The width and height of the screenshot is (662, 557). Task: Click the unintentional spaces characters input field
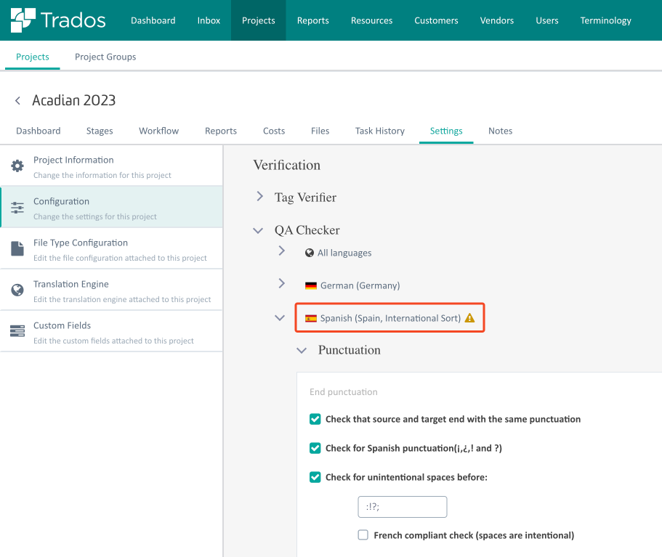tap(403, 507)
